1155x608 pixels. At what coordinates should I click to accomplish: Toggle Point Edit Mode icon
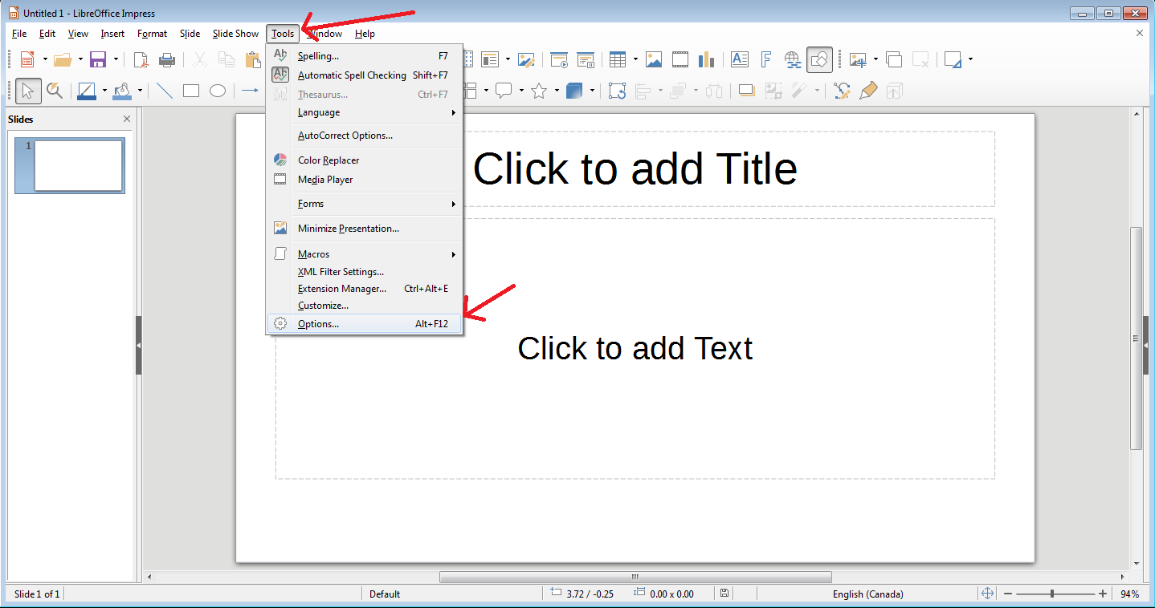click(x=842, y=91)
